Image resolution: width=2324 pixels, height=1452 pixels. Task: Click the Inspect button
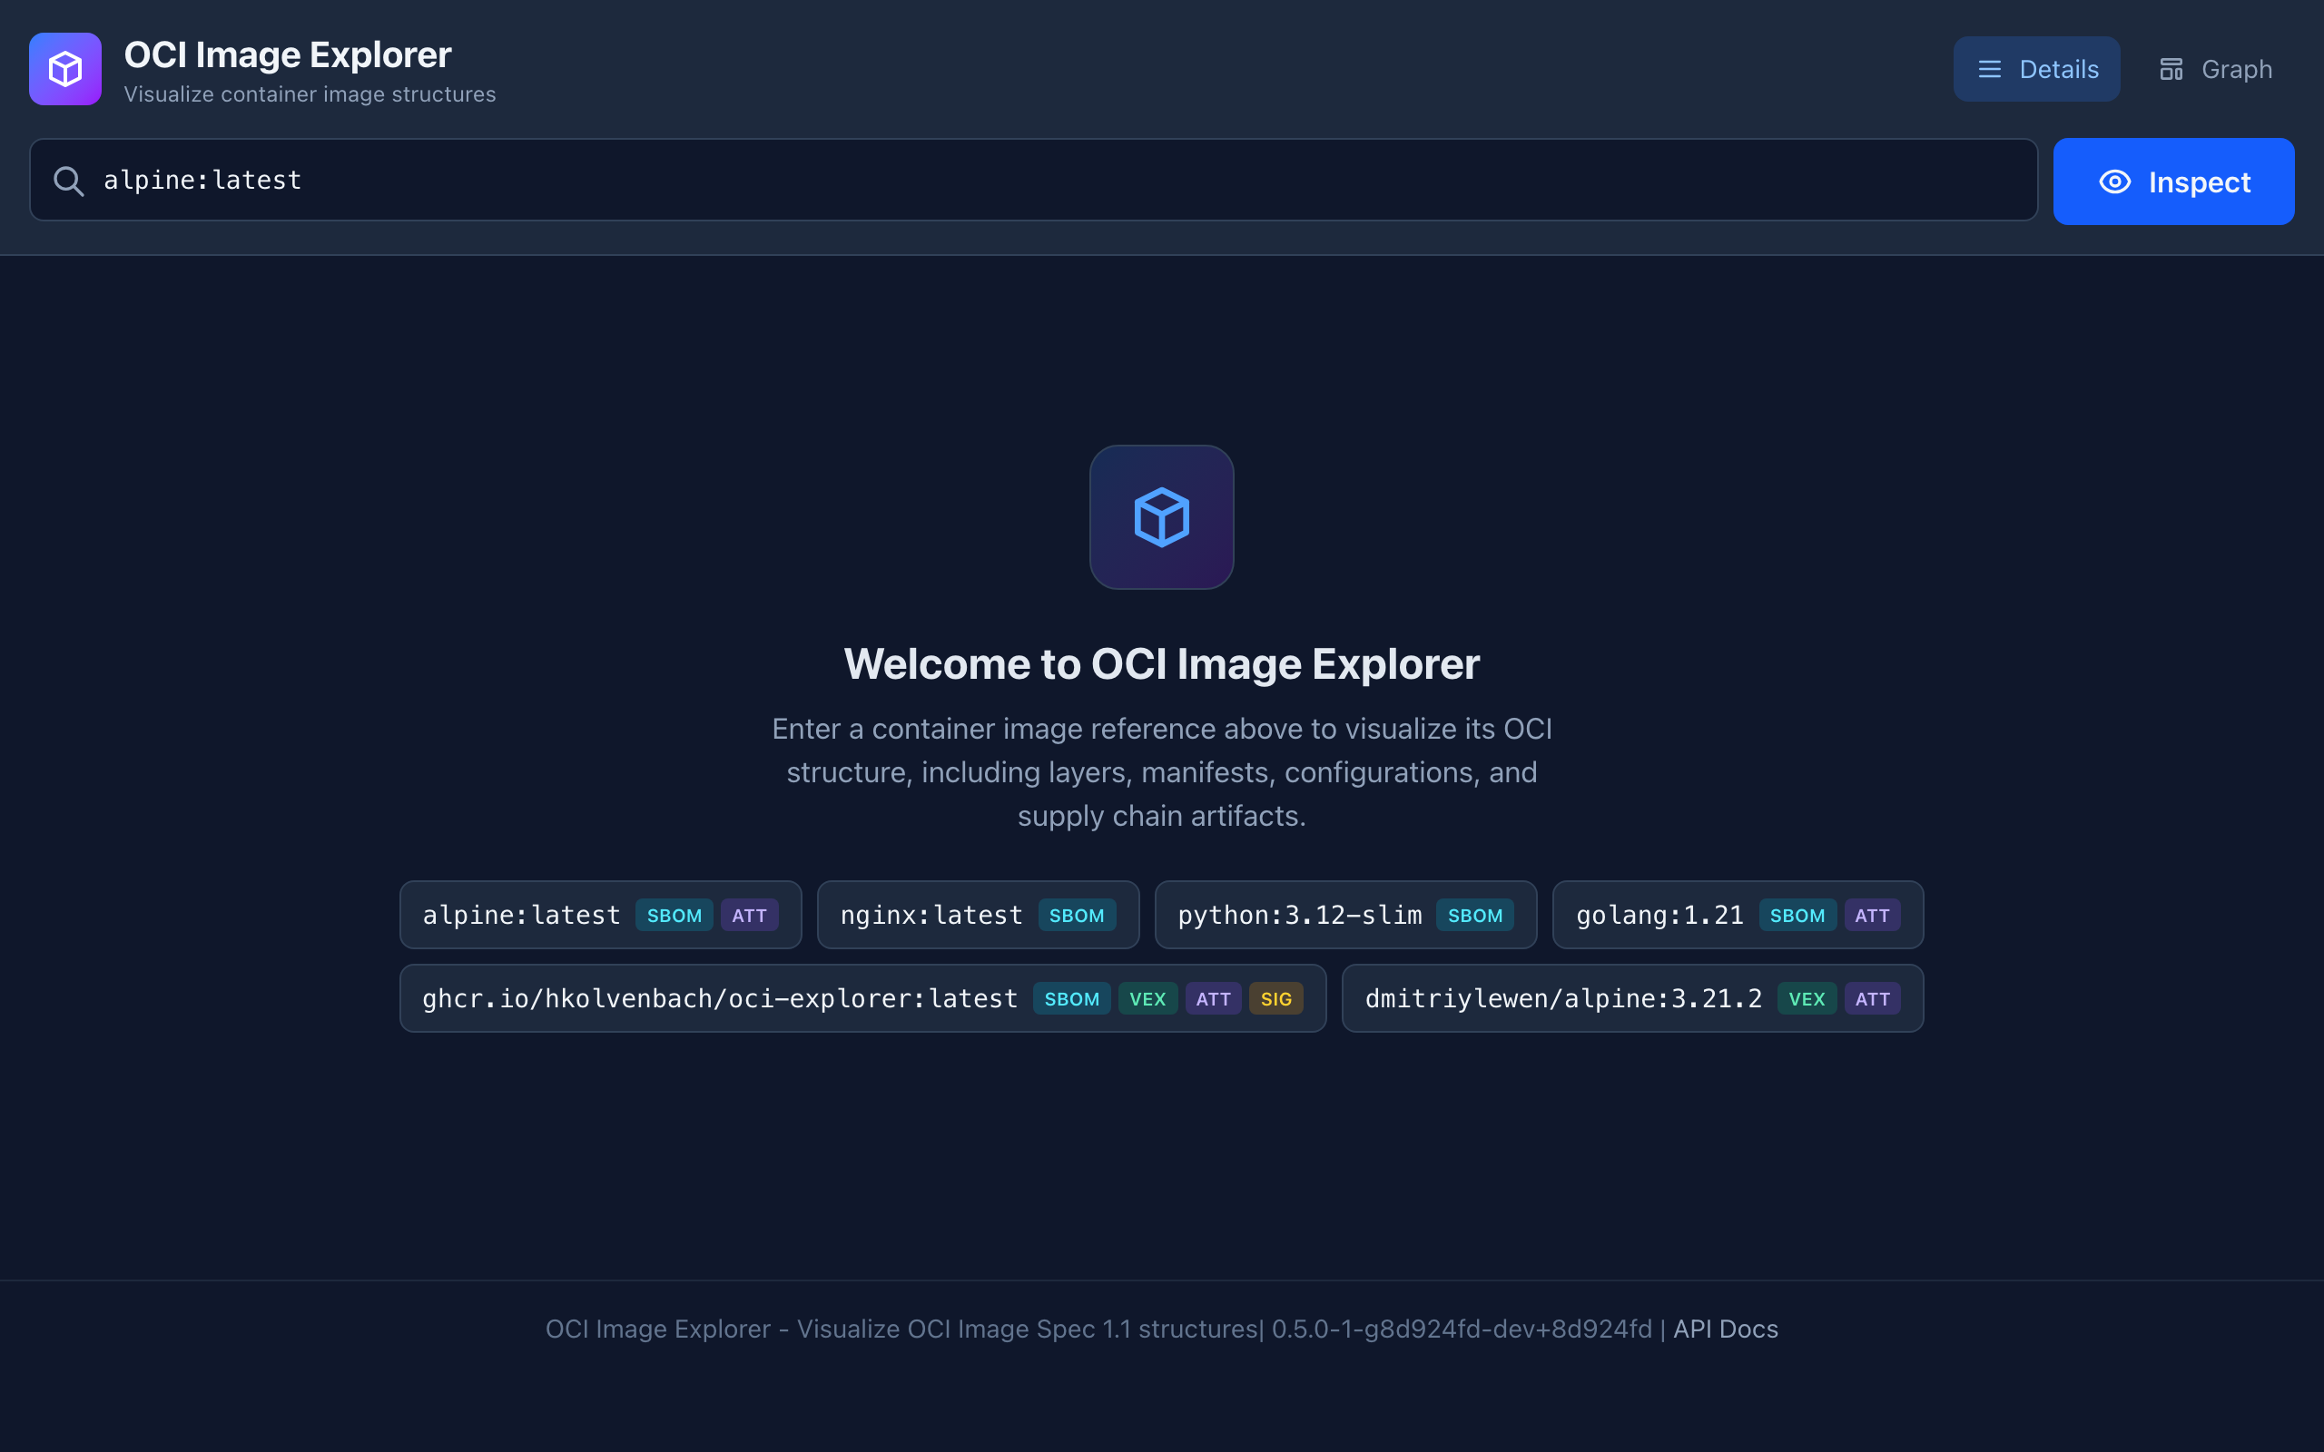2173,181
